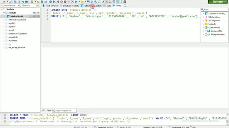Expand Columns in frindes_ helper node
229x128 pixels.
point(203,14)
